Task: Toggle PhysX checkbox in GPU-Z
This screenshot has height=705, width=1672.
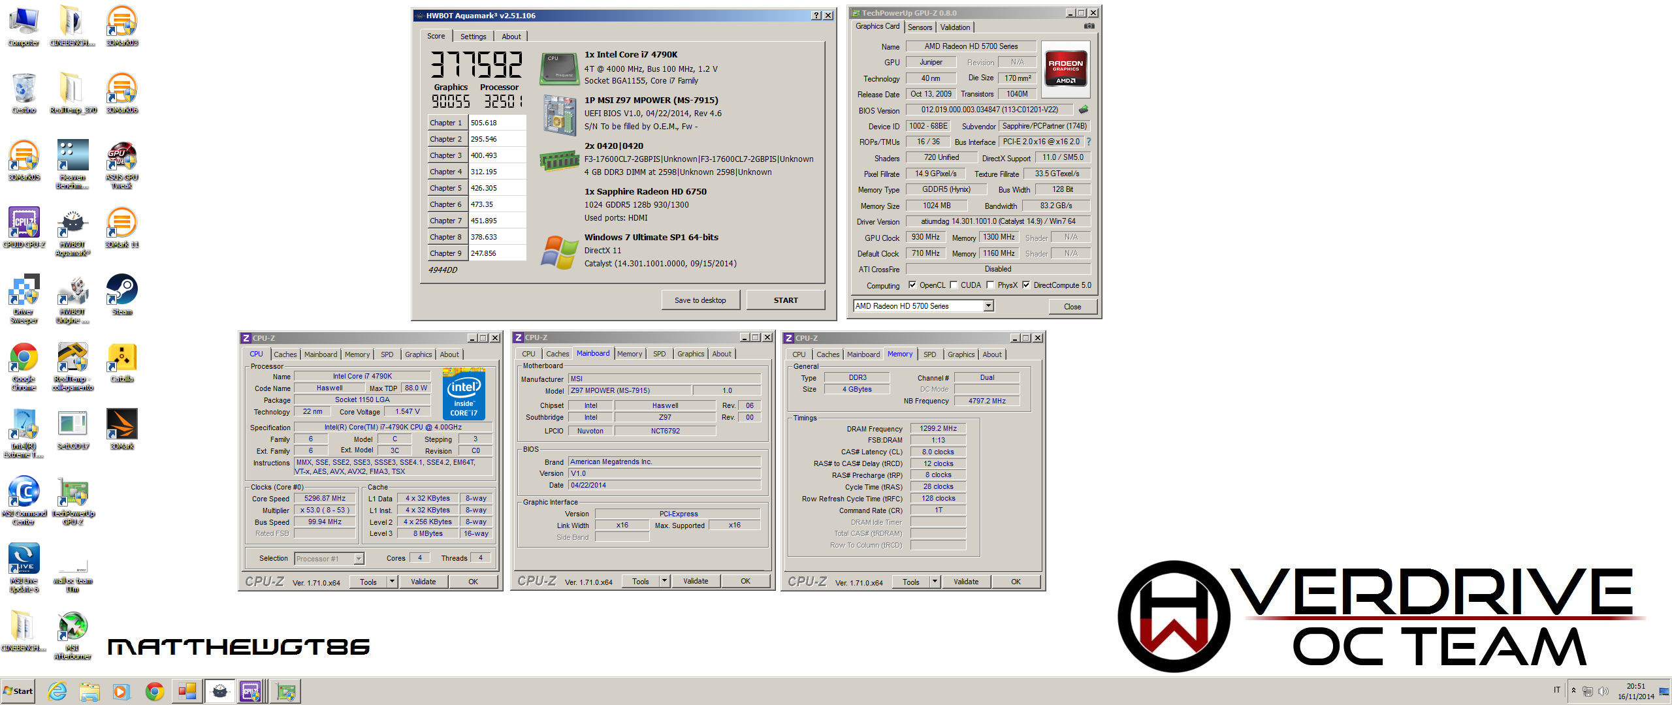Action: click(991, 285)
